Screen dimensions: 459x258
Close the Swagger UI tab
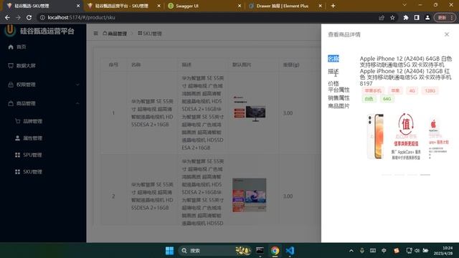[240, 6]
